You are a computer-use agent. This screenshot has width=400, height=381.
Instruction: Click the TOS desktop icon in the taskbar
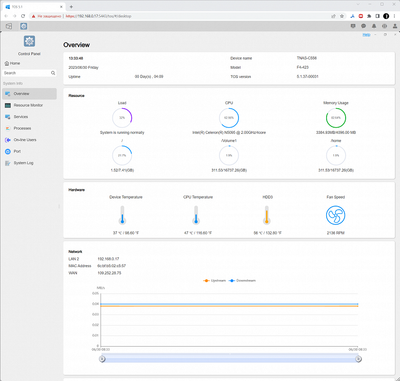9,26
